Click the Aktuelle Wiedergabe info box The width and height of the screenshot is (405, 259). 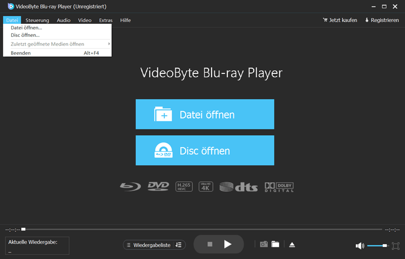(x=37, y=245)
